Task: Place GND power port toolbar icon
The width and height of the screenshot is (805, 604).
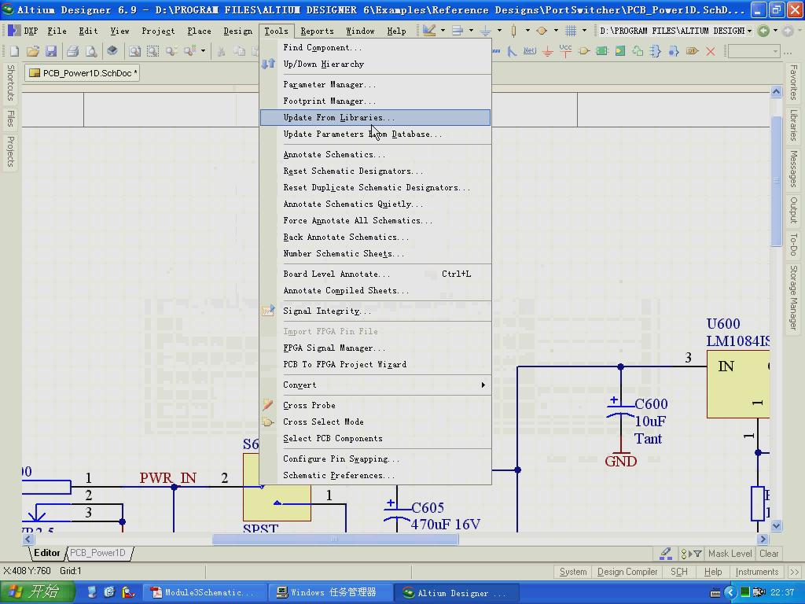Action: point(548,51)
